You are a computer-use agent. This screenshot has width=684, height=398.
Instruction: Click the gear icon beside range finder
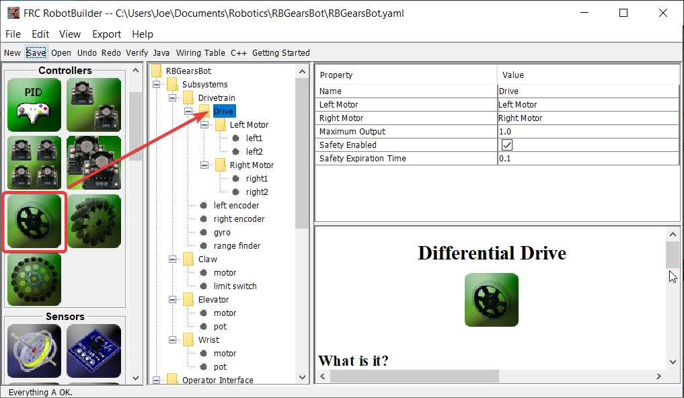204,246
